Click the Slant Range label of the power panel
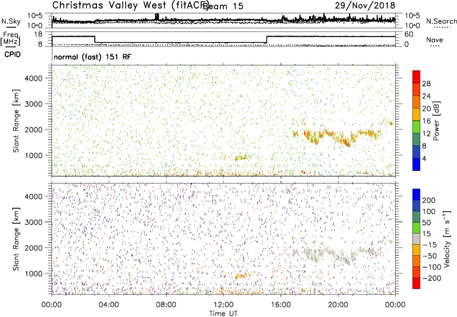The height and width of the screenshot is (317, 457). coord(16,121)
